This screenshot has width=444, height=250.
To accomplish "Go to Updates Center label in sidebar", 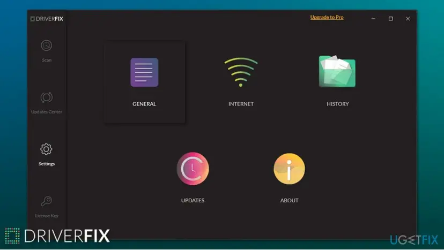I will tap(47, 112).
